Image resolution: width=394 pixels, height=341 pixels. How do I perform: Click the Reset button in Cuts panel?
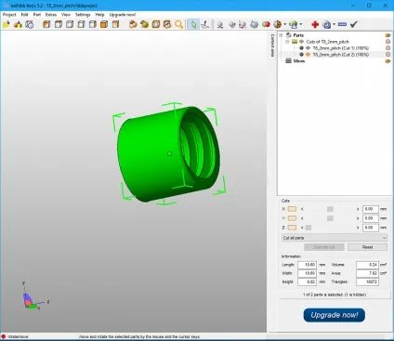[x=367, y=247]
